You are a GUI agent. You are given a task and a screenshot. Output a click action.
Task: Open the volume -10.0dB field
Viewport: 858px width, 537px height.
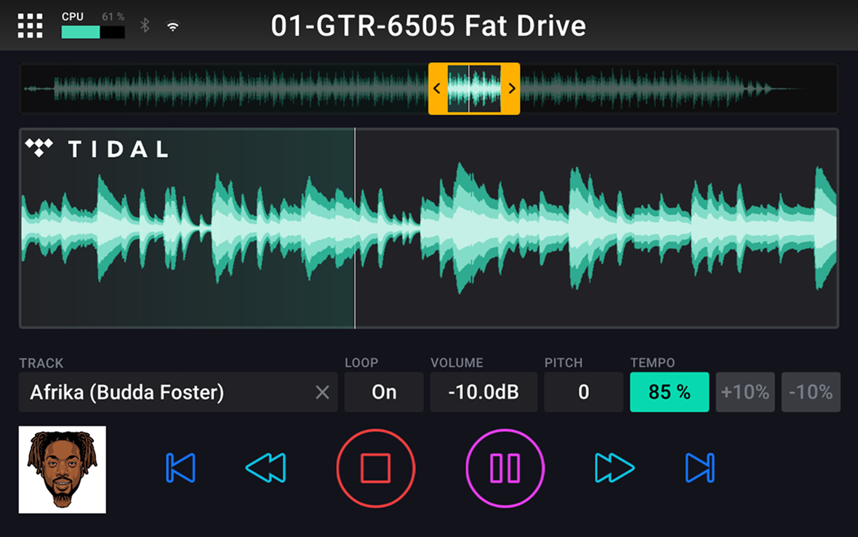pyautogui.click(x=484, y=392)
